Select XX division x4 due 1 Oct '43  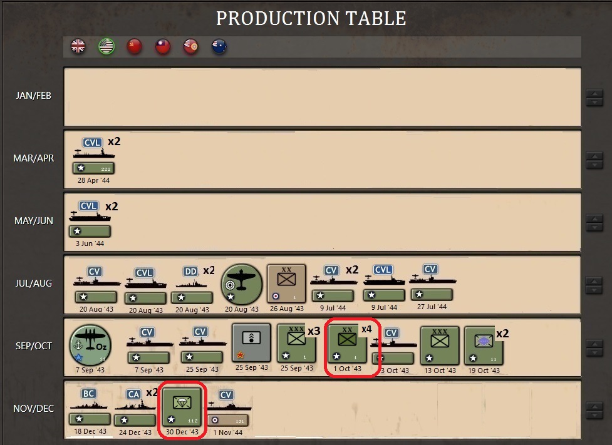(x=348, y=344)
